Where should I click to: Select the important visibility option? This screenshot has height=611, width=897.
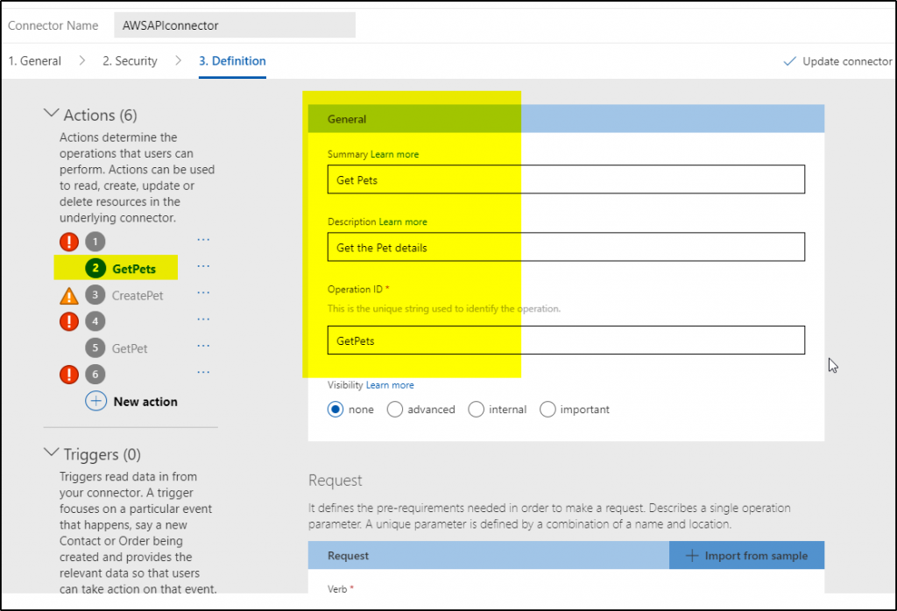point(547,410)
